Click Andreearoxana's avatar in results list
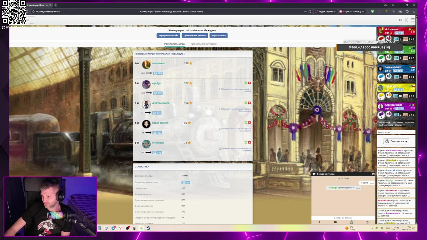 pos(146,104)
